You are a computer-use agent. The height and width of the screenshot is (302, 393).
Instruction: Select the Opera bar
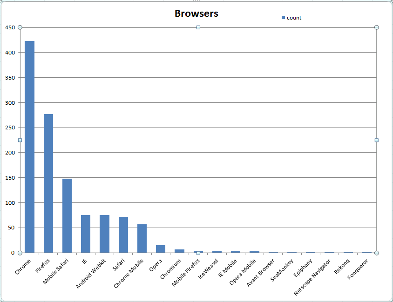point(161,249)
